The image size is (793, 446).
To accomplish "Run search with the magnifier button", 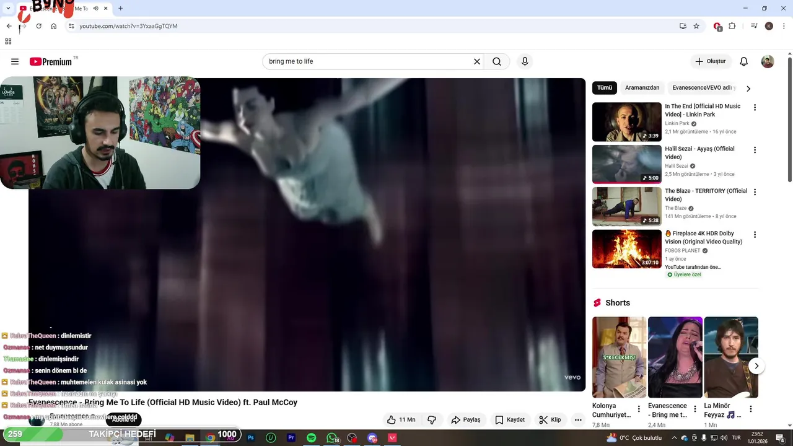I will pyautogui.click(x=497, y=61).
